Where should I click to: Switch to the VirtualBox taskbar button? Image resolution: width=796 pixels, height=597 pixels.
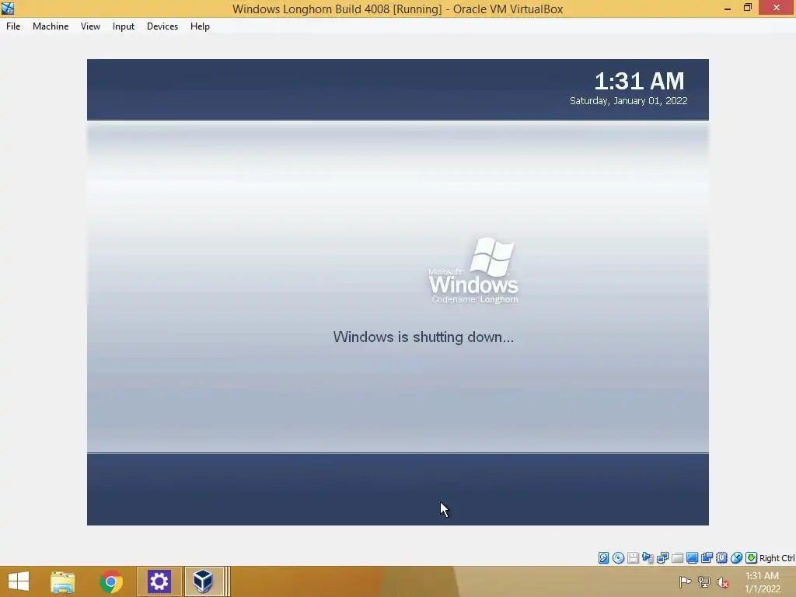point(204,581)
